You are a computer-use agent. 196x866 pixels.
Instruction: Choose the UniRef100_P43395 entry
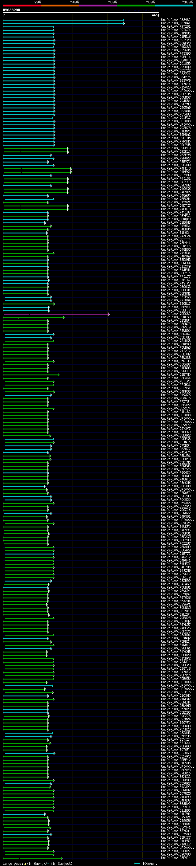click(176, 54)
